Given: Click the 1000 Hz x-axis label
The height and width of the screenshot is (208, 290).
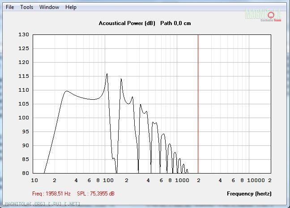Looking at the screenshot, I should click(x=182, y=180).
